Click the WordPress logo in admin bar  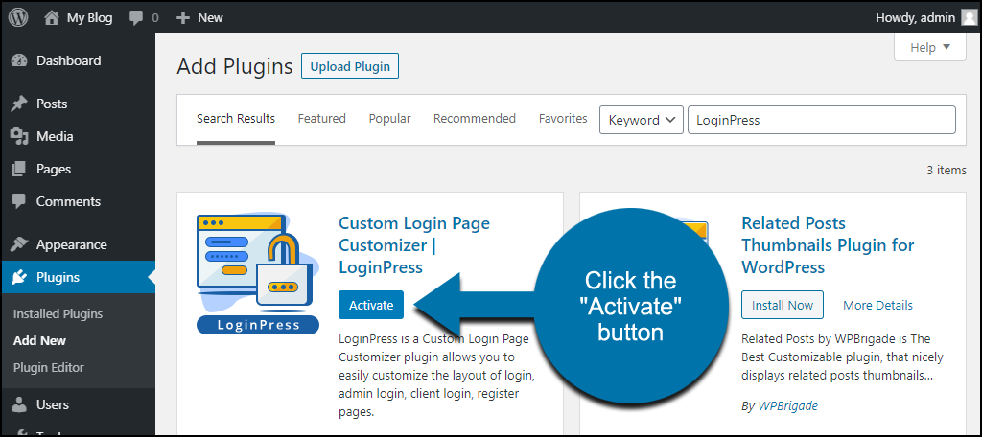[19, 17]
